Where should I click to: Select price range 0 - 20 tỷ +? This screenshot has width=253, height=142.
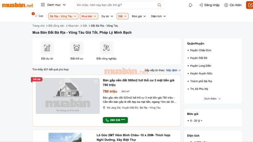tap(196, 121)
